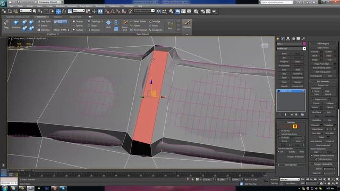Screen dimensions: 340x191
Task: Switch to the Selection ribbon tab
Action: pos(57,16)
